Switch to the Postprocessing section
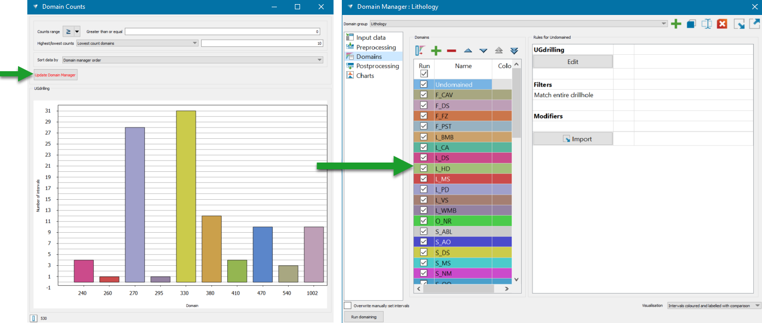The height and width of the screenshot is (323, 762). coord(377,66)
